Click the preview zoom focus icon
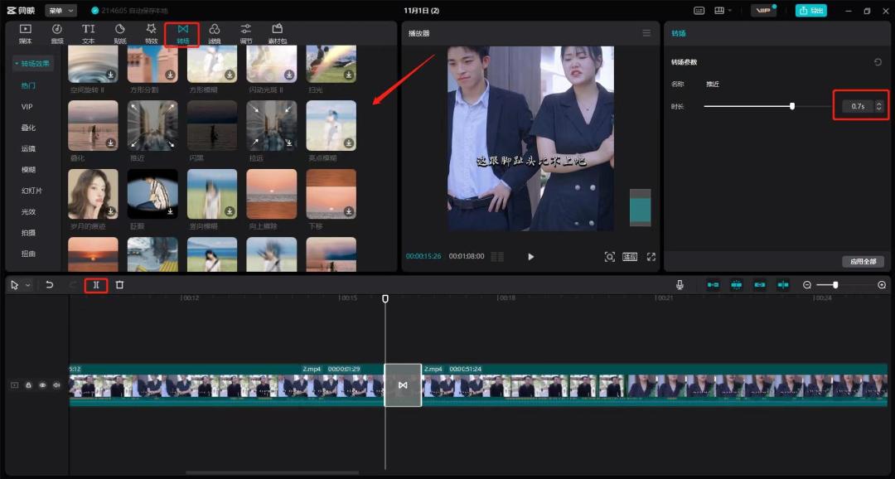895x479 pixels. click(x=609, y=257)
